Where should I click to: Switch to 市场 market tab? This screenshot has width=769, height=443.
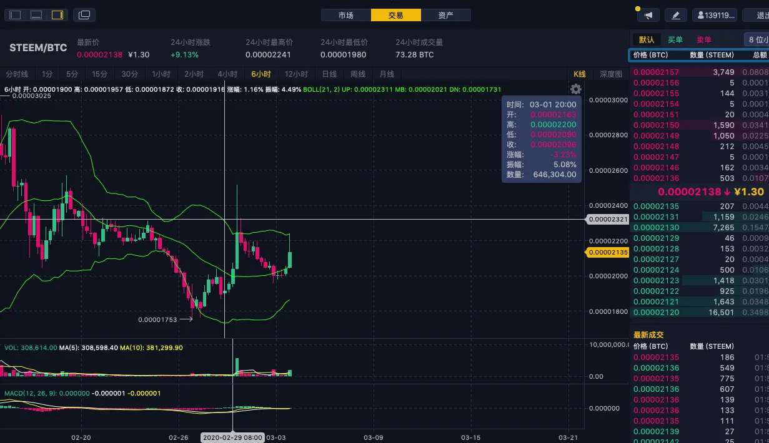click(346, 15)
